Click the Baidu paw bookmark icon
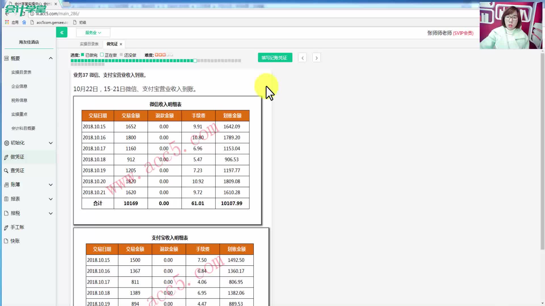545x306 pixels. tap(24, 22)
